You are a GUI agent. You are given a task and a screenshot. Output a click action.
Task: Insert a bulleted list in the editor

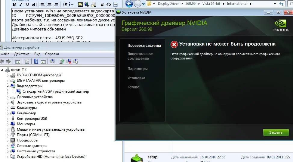click(71, 4)
